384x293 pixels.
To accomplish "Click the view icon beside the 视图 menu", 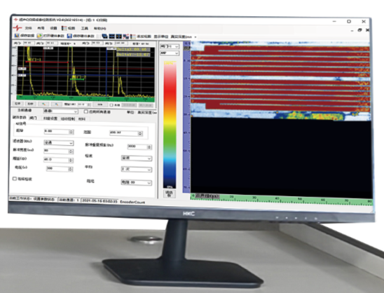I will tap(64, 28).
